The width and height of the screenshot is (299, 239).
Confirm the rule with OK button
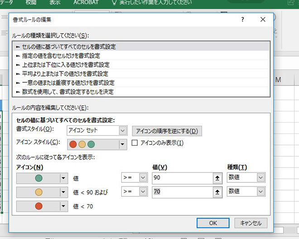[x=213, y=223]
